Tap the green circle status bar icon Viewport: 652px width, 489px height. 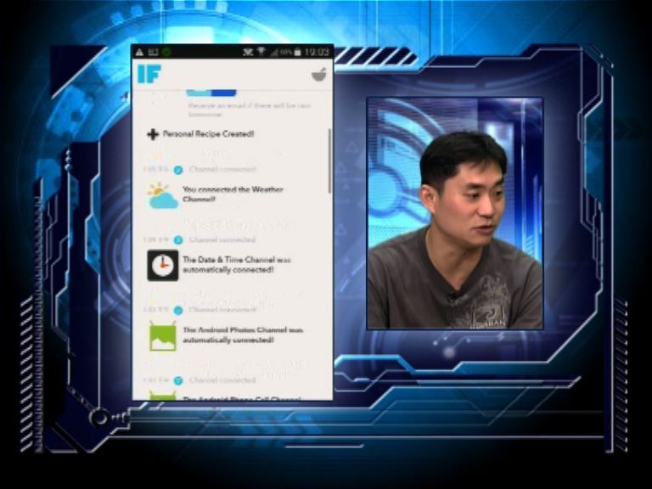(x=166, y=52)
